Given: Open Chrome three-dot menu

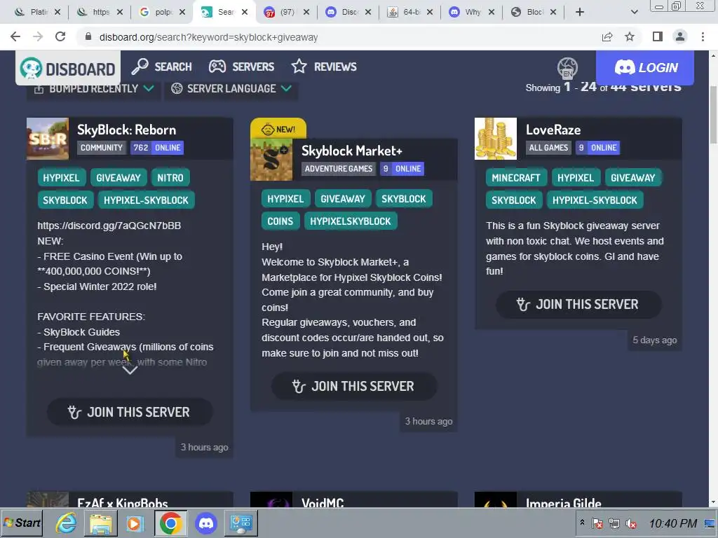Looking at the screenshot, I should tap(703, 36).
